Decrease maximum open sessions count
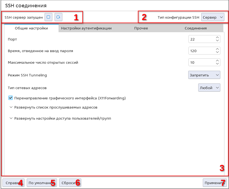The image size is (229, 189). pos(217,64)
